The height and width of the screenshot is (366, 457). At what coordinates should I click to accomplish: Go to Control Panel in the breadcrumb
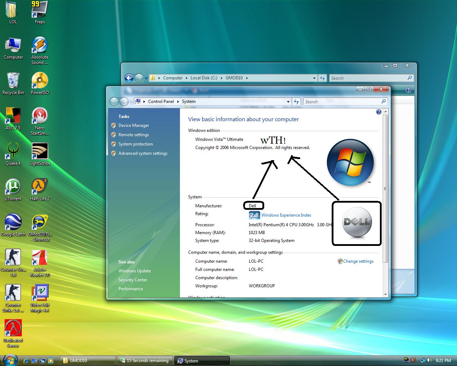pyautogui.click(x=161, y=102)
